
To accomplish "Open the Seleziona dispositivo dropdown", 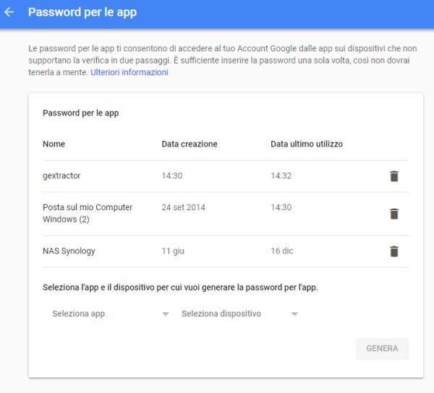I will point(239,314).
